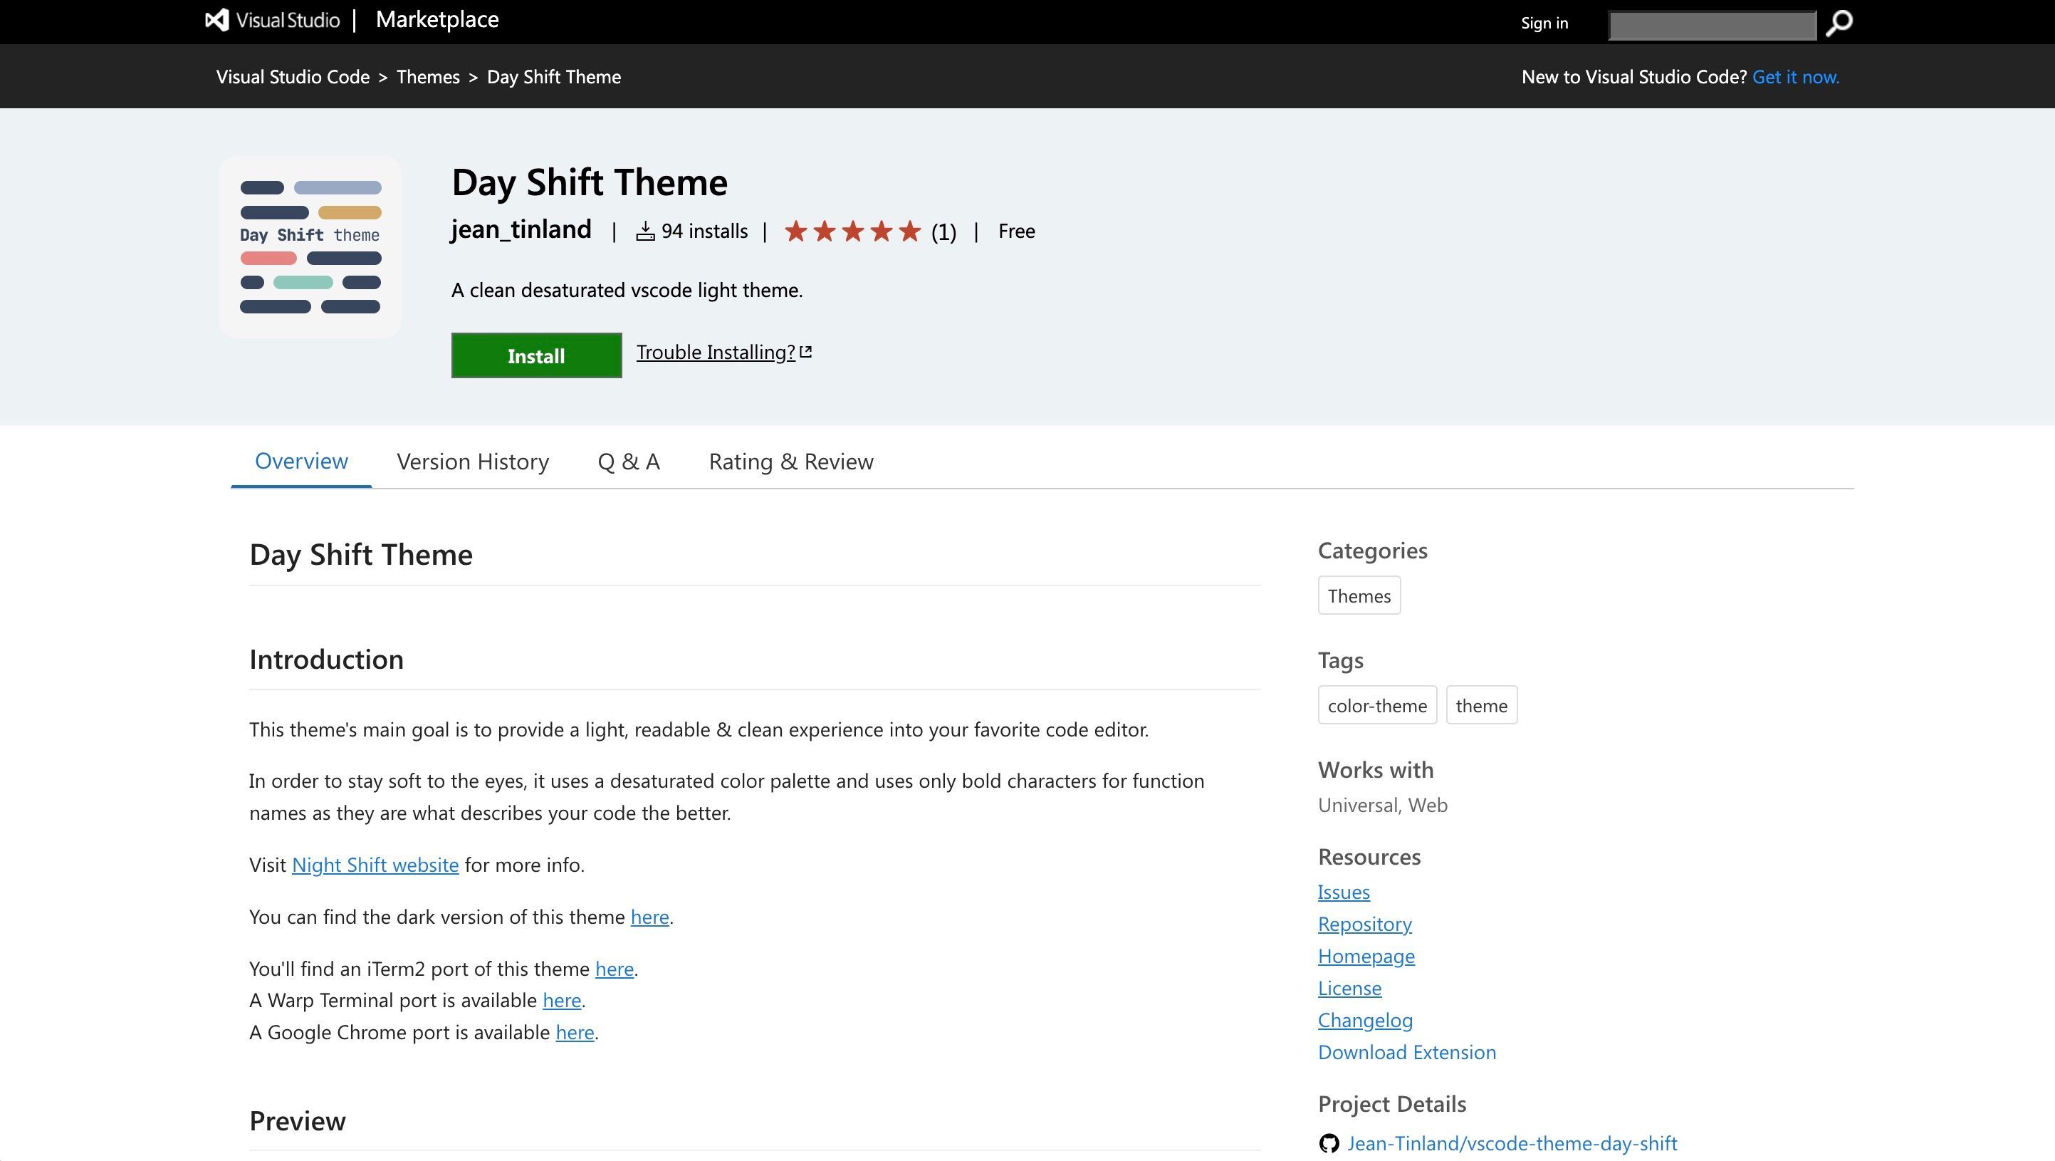Click the GitHub icon under Project Details
Screen dimensions: 2055x1161
click(x=1329, y=1143)
